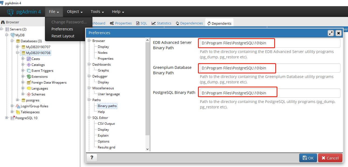Expand the PostgreSQL 10 server node

pyautogui.click(x=6, y=118)
